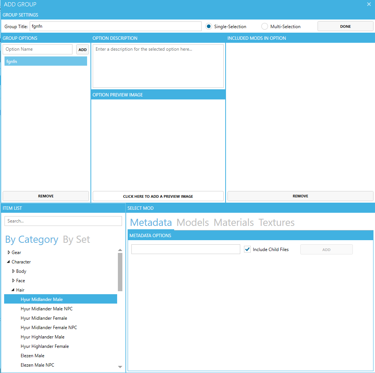Click REMOVE under Group Options
The height and width of the screenshot is (373, 375).
(x=46, y=196)
